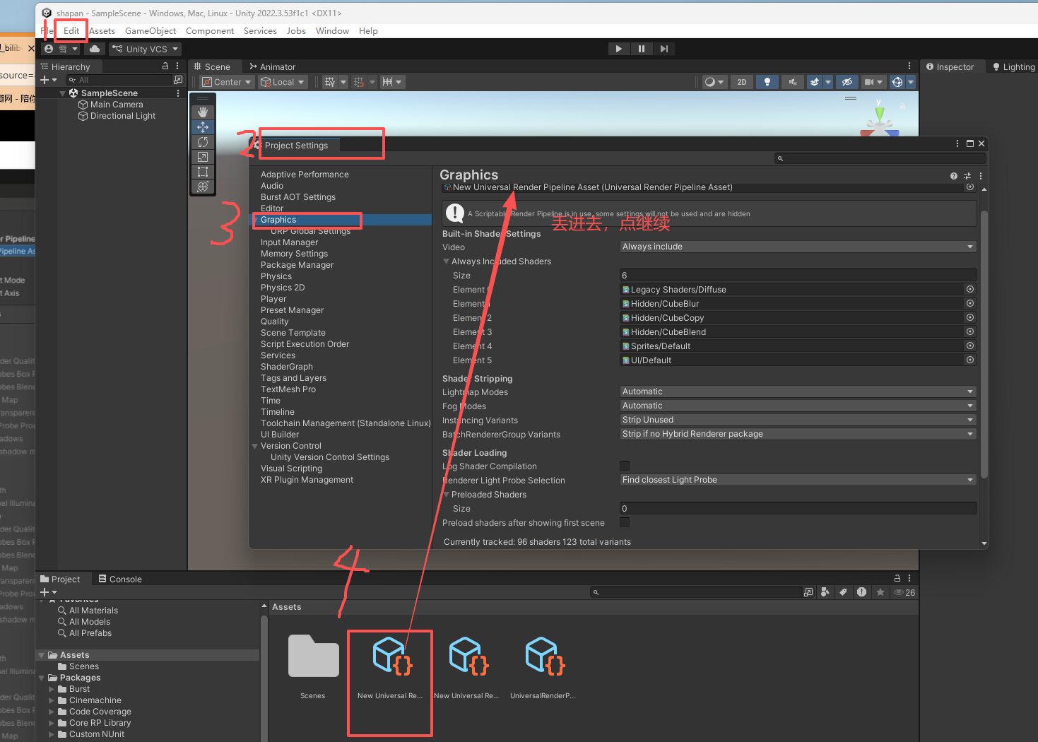The image size is (1038, 742).
Task: Open the Local rotation dropdown
Action: (283, 82)
